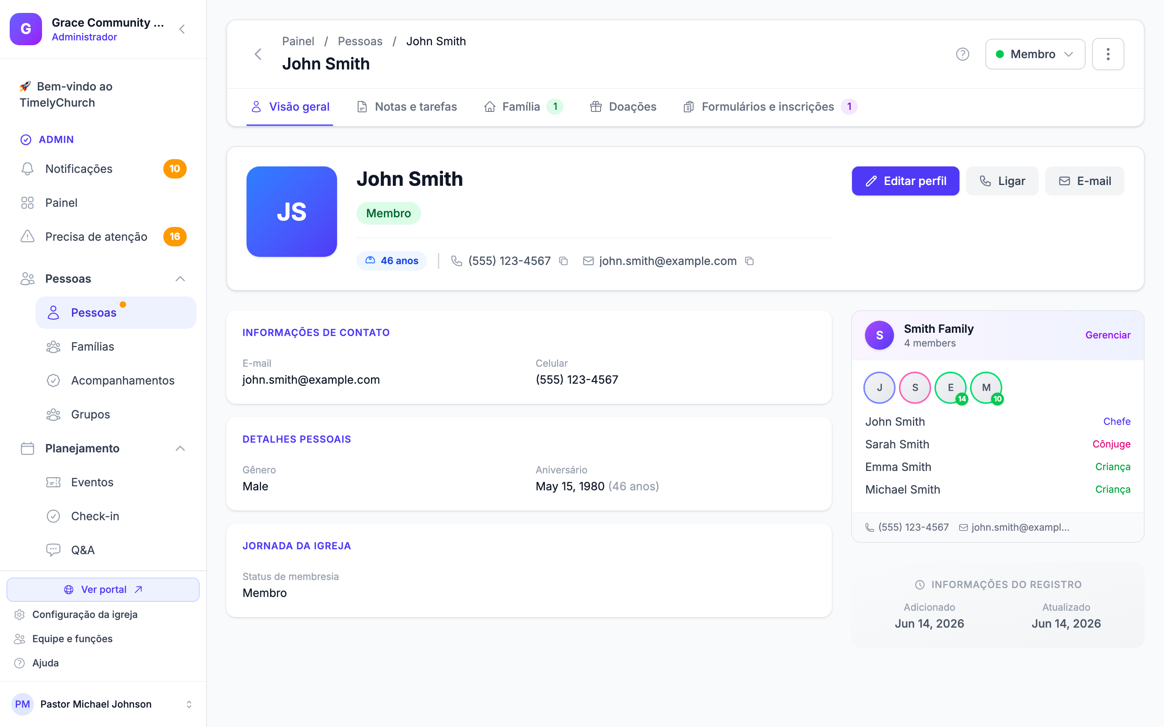1164x727 pixels.
Task: Select John Smith in the family list
Action: 997,422
